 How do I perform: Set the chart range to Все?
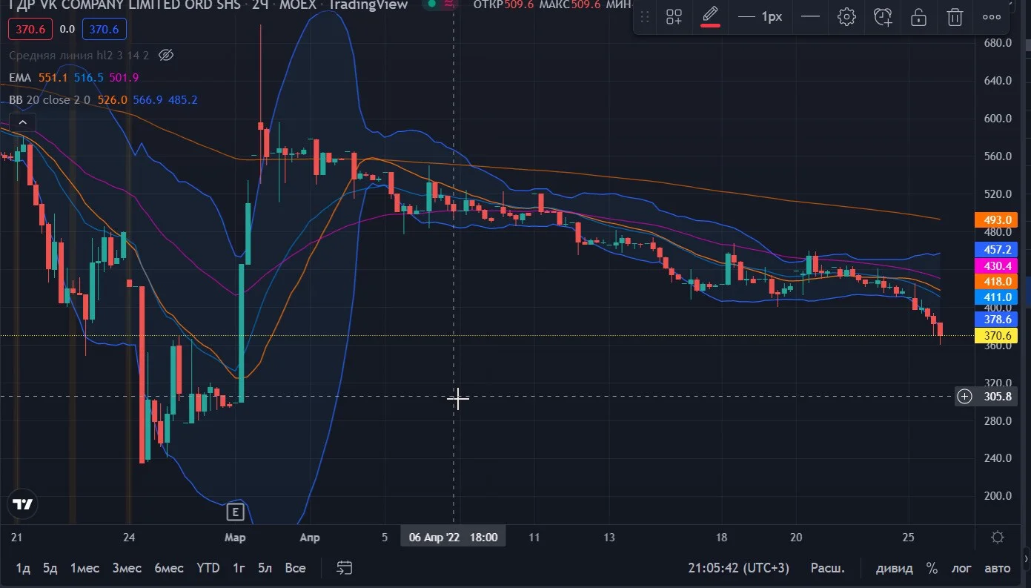[x=295, y=568]
